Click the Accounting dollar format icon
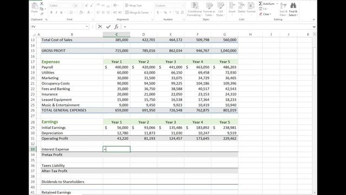The height and width of the screenshot is (195, 346). (x=158, y=12)
